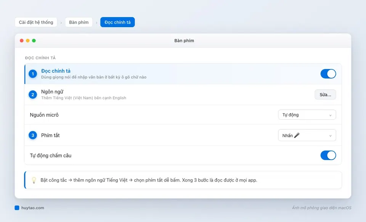Select the Đọc chính tả breadcrumb
Image resolution: width=366 pixels, height=222 pixels.
pyautogui.click(x=117, y=22)
